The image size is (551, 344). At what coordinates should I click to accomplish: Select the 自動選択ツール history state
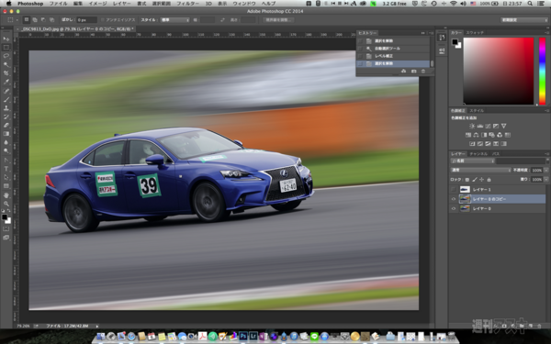393,49
